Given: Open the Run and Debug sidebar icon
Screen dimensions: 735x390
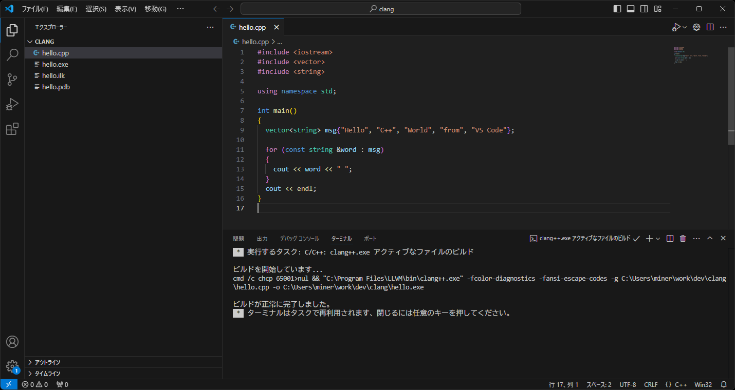Looking at the screenshot, I should pos(12,104).
